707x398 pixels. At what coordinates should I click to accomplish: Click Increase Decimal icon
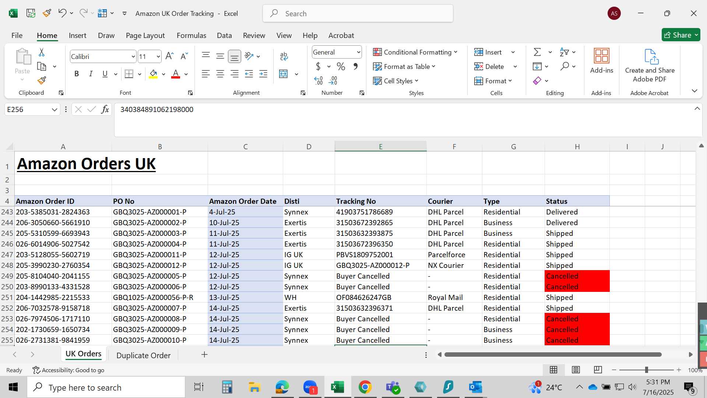[x=319, y=80]
